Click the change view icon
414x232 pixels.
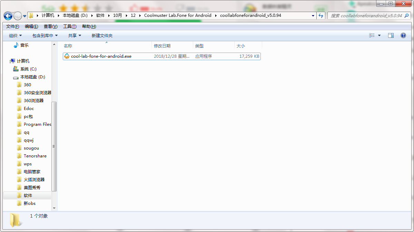(372, 35)
